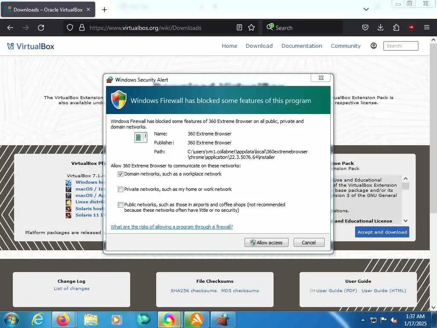Open Firefox hamburger application menu

426,27
